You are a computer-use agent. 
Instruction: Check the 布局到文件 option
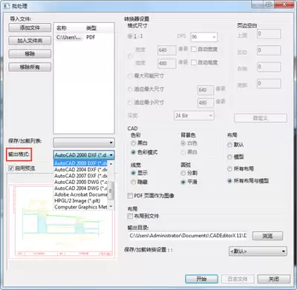click(x=130, y=216)
